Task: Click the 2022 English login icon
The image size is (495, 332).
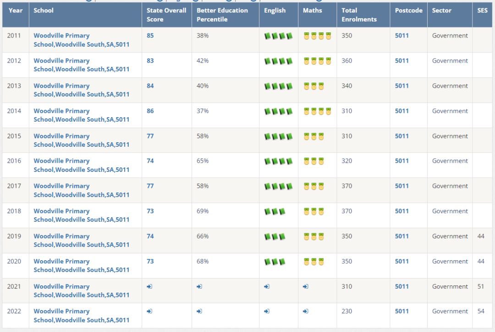Action: click(267, 311)
